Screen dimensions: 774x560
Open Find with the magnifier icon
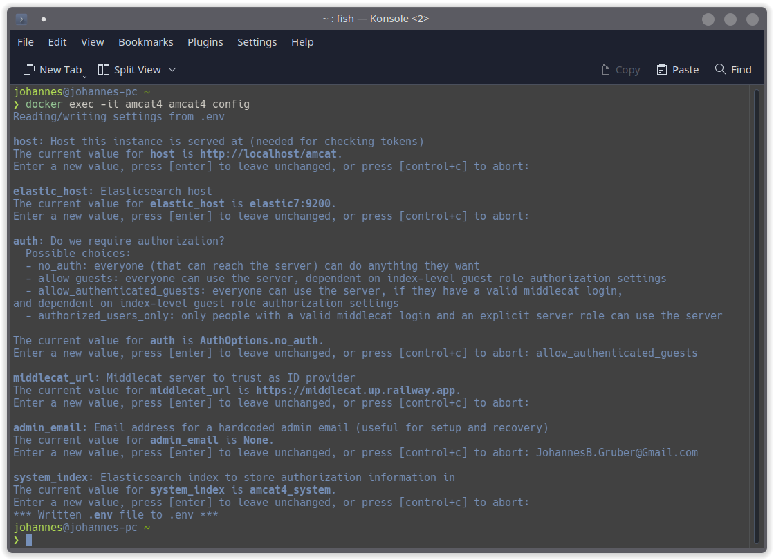(x=721, y=69)
